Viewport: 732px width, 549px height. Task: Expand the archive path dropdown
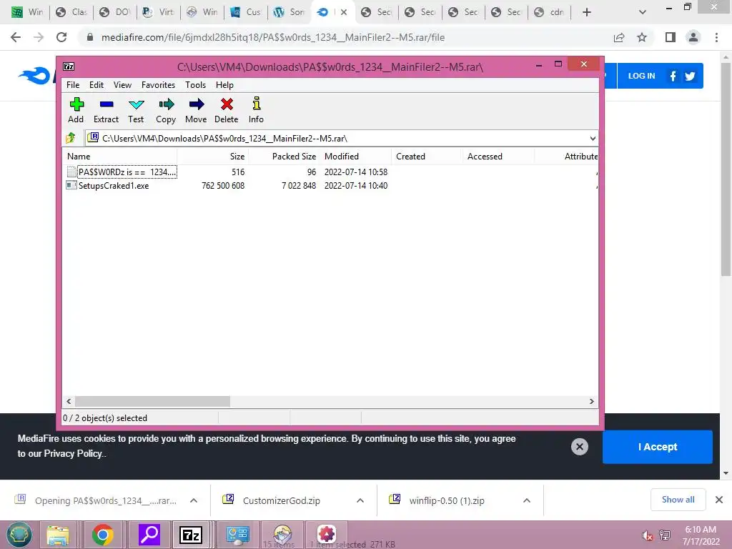pyautogui.click(x=593, y=138)
